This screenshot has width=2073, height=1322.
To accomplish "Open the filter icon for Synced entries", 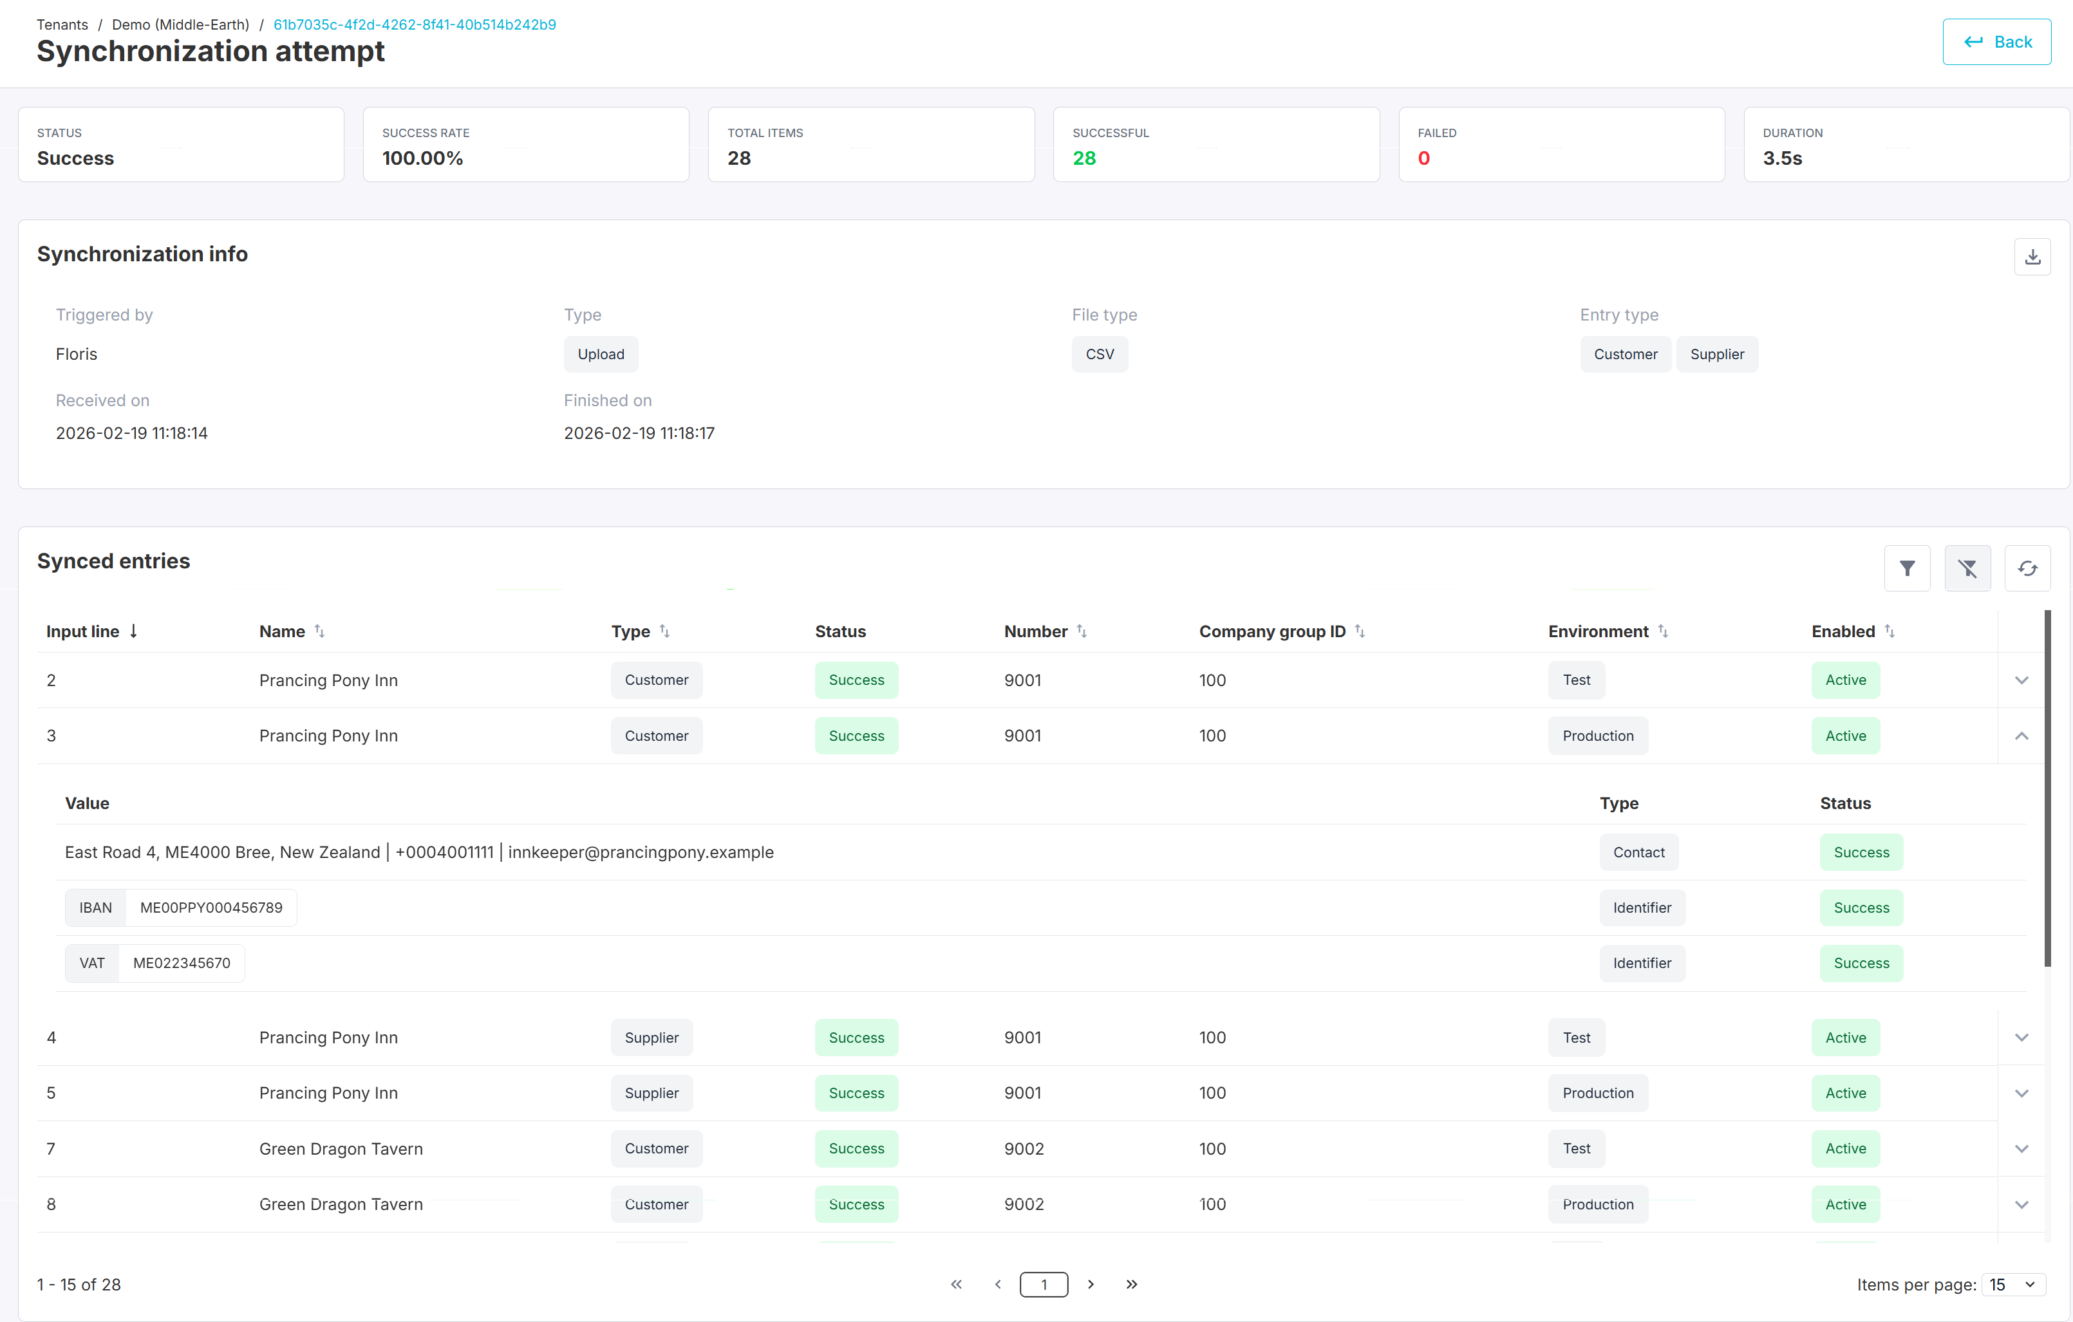I will click(1907, 568).
